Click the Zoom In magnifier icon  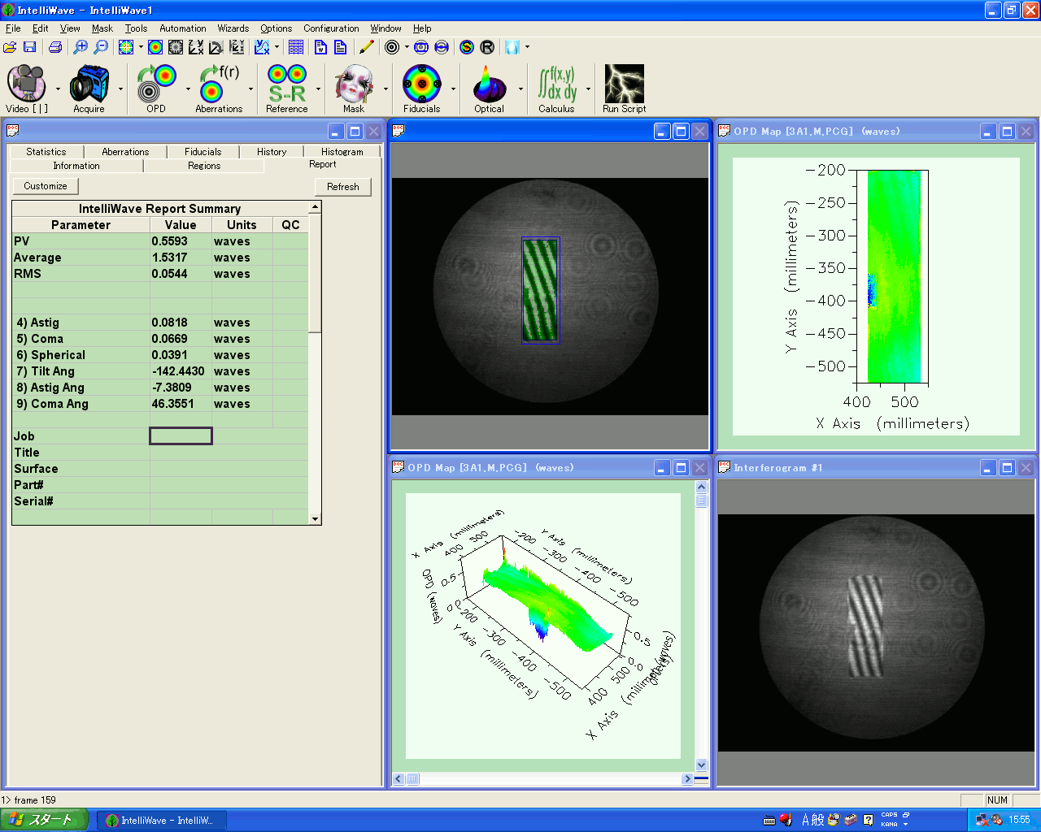click(x=80, y=47)
